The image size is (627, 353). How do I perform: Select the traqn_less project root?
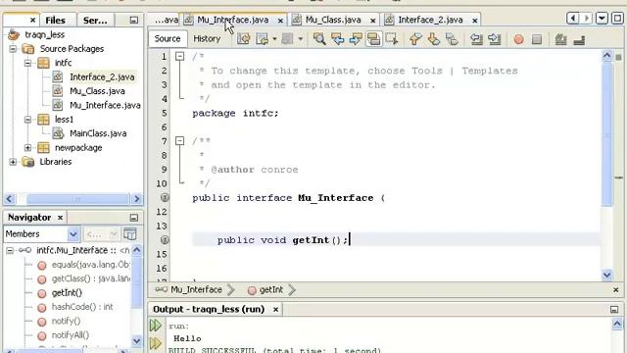44,35
